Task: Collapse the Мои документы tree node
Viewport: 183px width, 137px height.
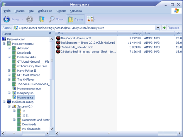Action: (x=4, y=44)
